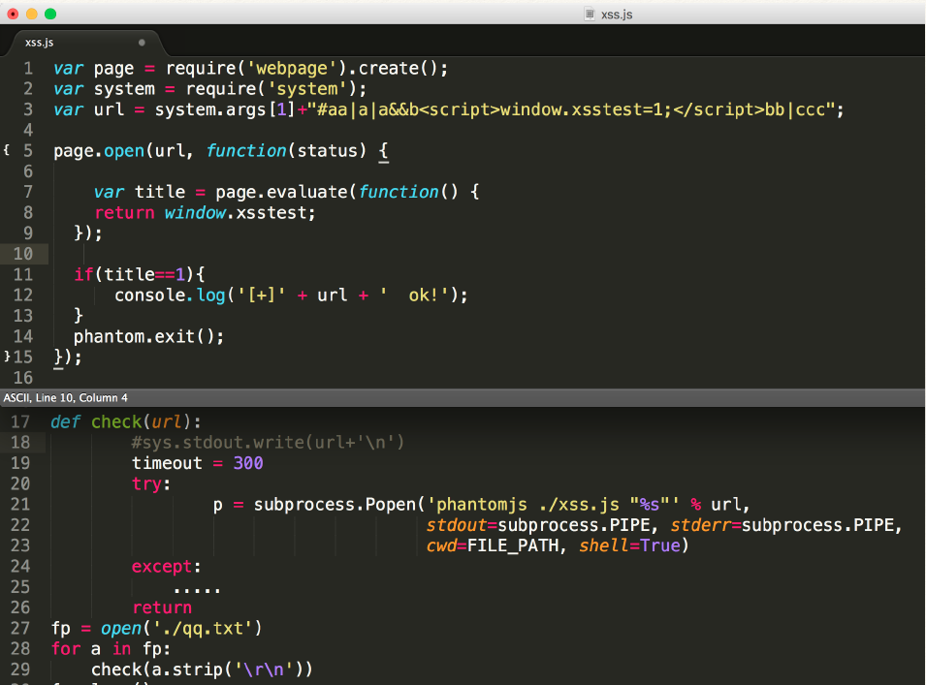Click line number 10 in the gutter
Image resolution: width=926 pixels, height=685 pixels.
pos(23,254)
